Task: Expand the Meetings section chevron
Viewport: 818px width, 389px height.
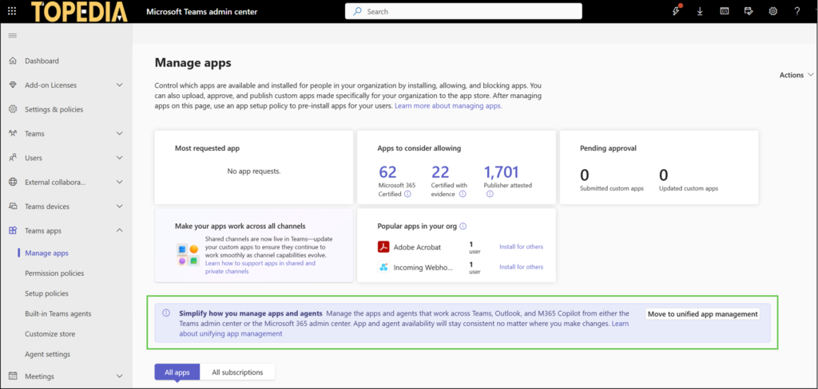Action: pyautogui.click(x=120, y=376)
